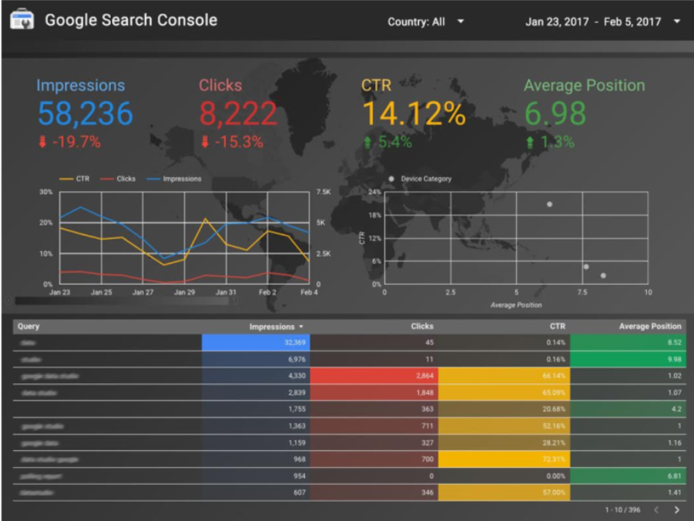Sort by the CTR column header

(558, 327)
